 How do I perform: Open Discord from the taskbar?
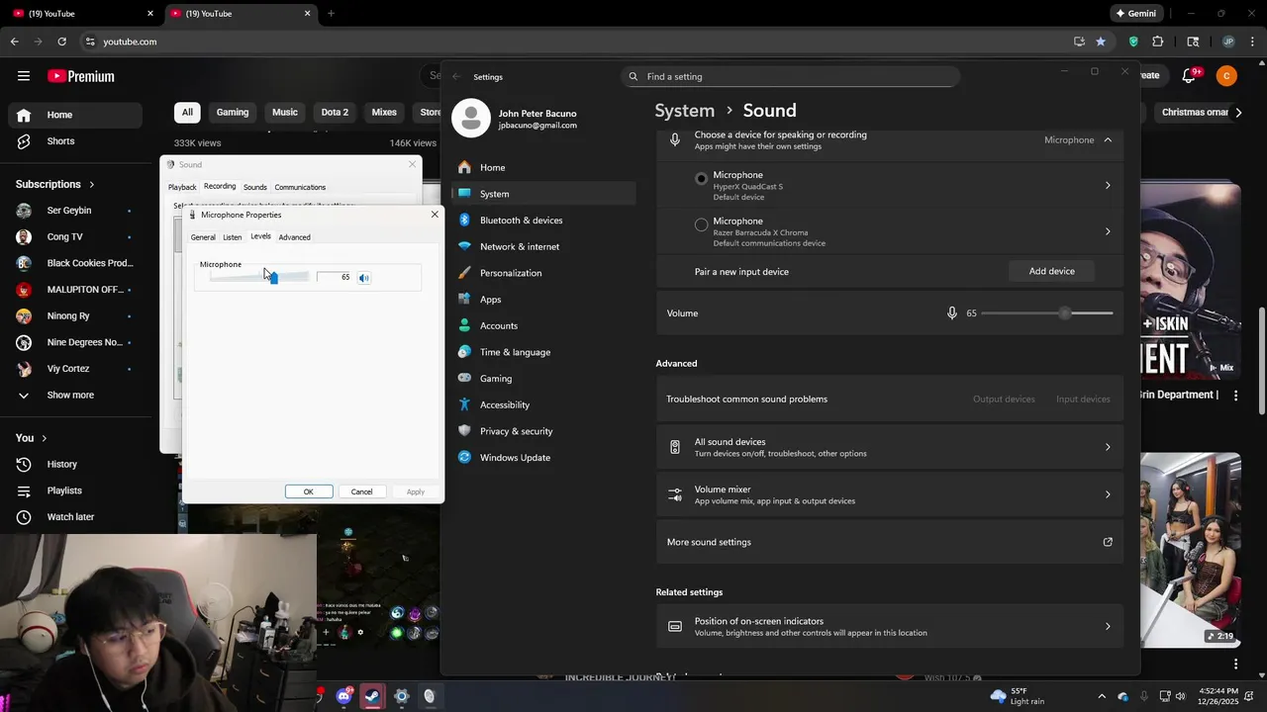coord(343,696)
